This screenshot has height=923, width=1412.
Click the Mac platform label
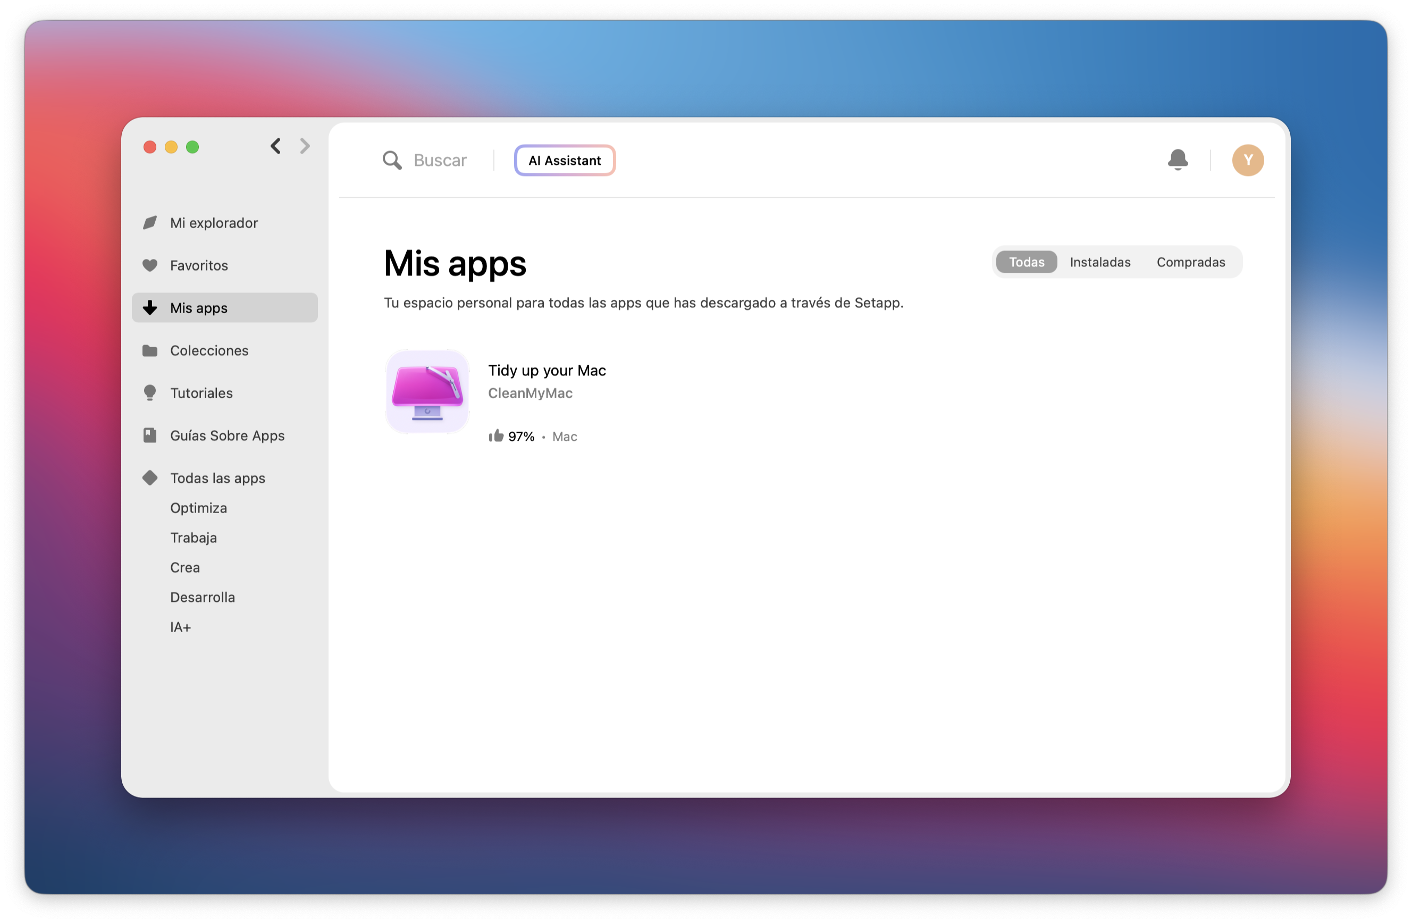pos(565,437)
